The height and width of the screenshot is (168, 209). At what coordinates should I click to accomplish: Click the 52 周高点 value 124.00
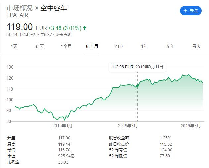click(166, 150)
